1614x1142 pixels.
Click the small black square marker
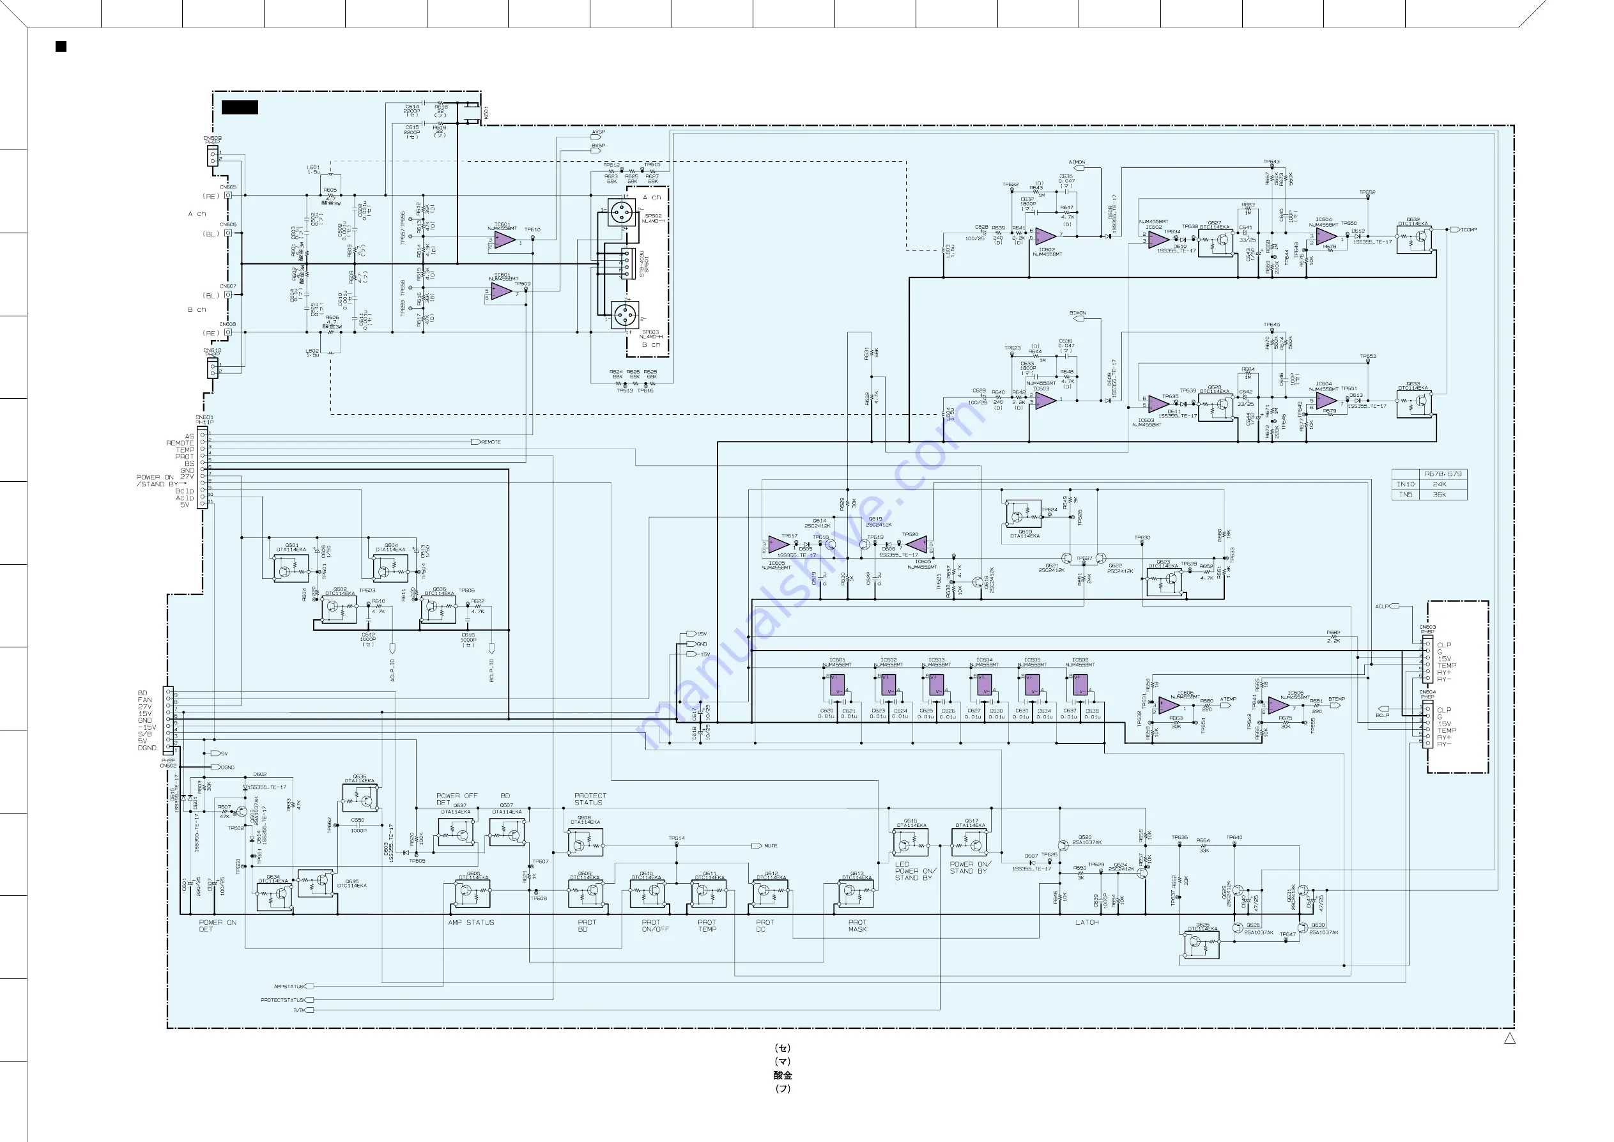[x=61, y=47]
